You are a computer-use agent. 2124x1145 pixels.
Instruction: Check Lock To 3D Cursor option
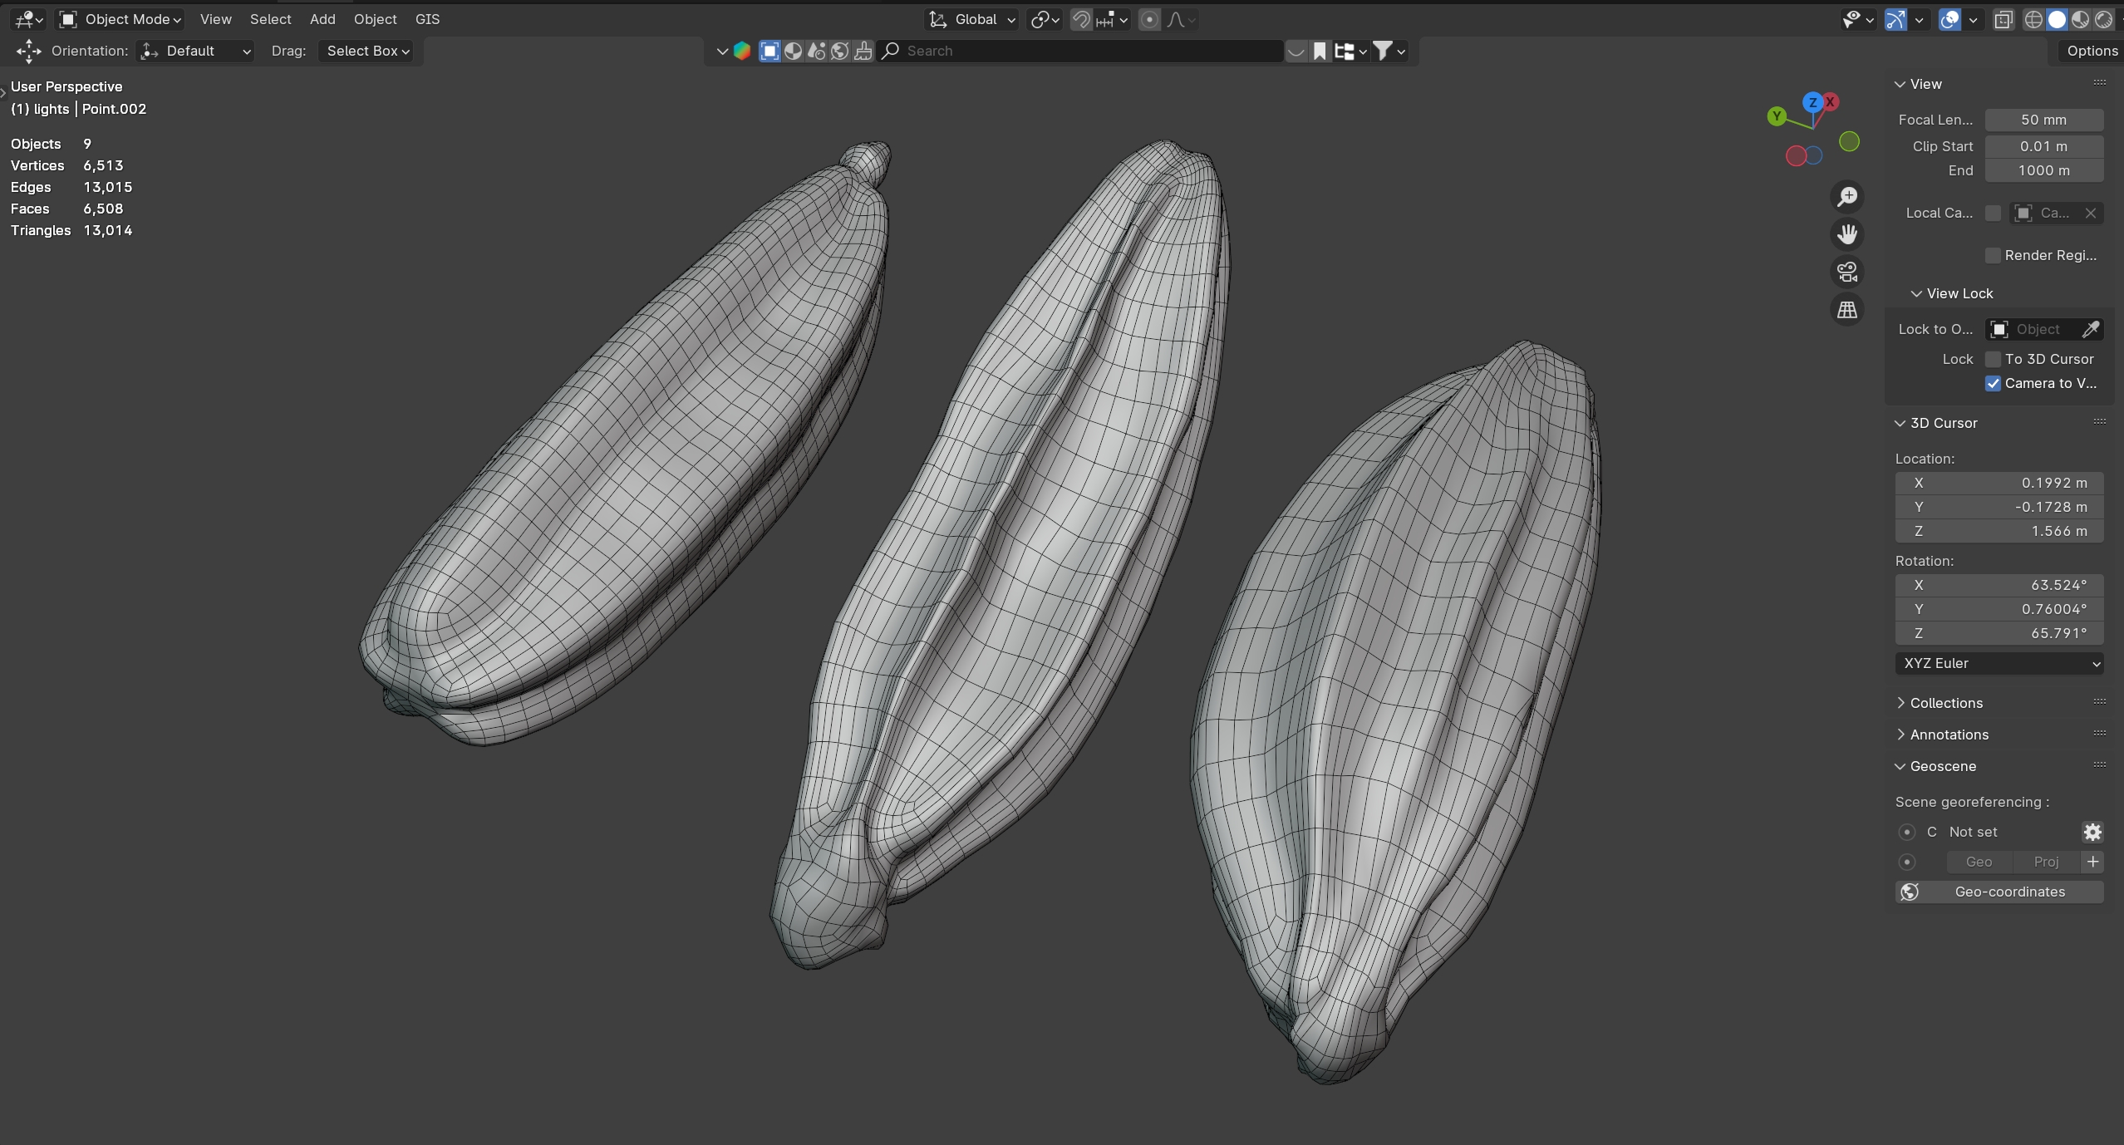(x=1993, y=359)
